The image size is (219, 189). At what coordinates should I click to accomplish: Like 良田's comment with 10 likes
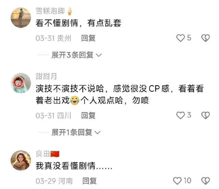pos(177,181)
